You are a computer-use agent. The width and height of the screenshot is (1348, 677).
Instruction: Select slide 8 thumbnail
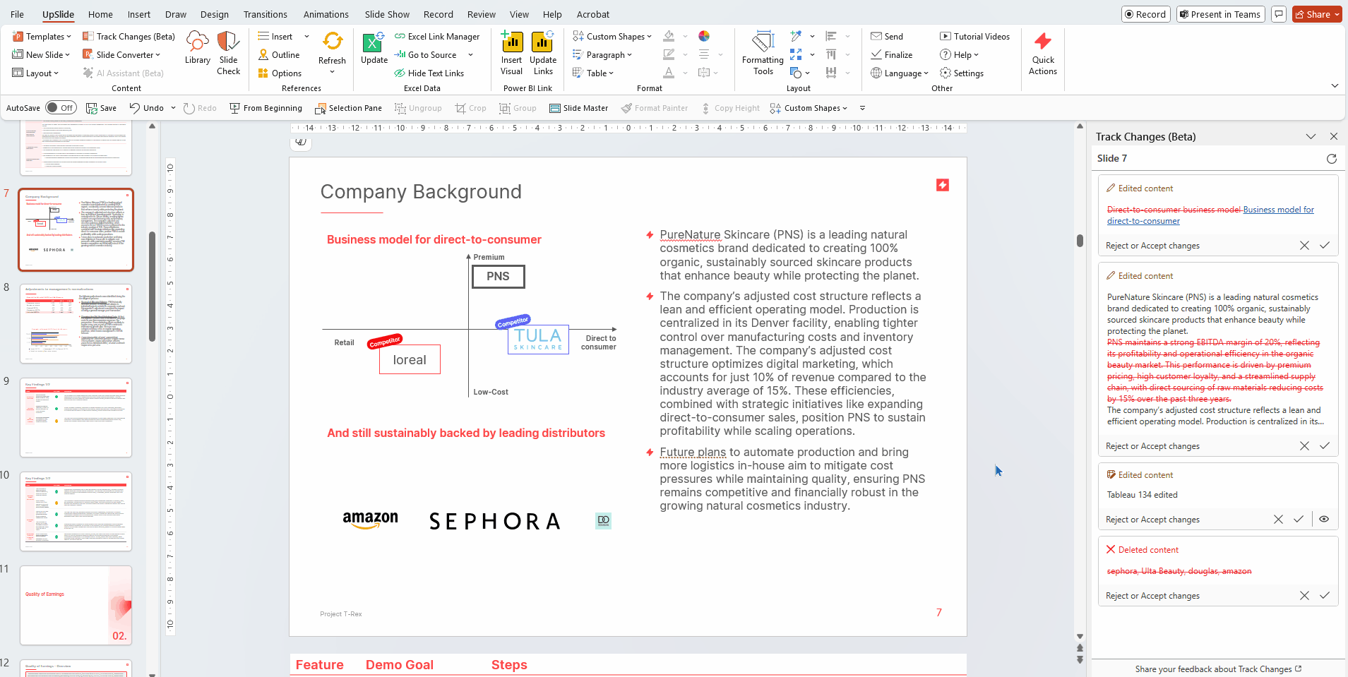[76, 323]
